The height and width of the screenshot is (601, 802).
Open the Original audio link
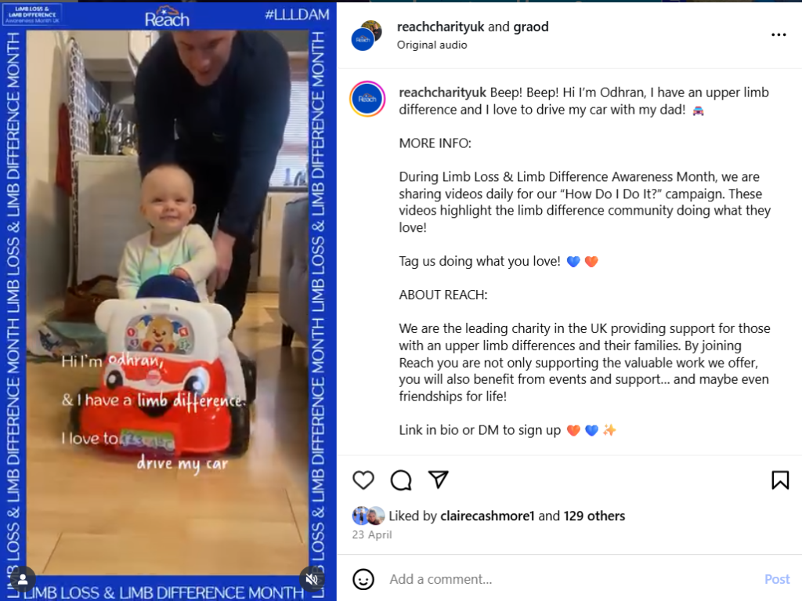click(x=432, y=45)
